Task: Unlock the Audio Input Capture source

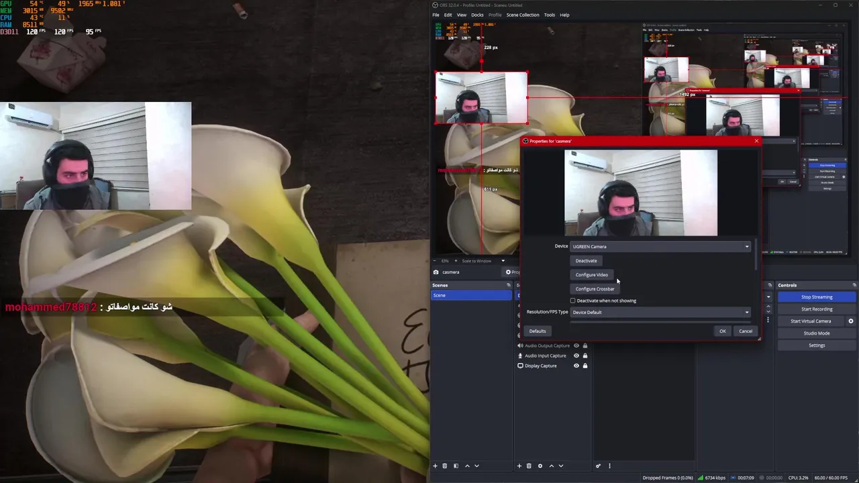Action: point(585,356)
